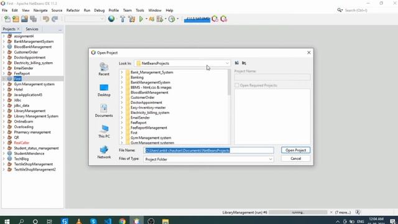Click the New File toolbar icon
The height and width of the screenshot is (224, 398).
tap(7, 19)
